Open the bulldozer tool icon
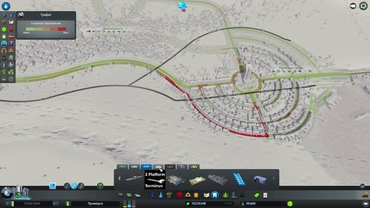The width and height of the screenshot is (370, 208). 365,195
